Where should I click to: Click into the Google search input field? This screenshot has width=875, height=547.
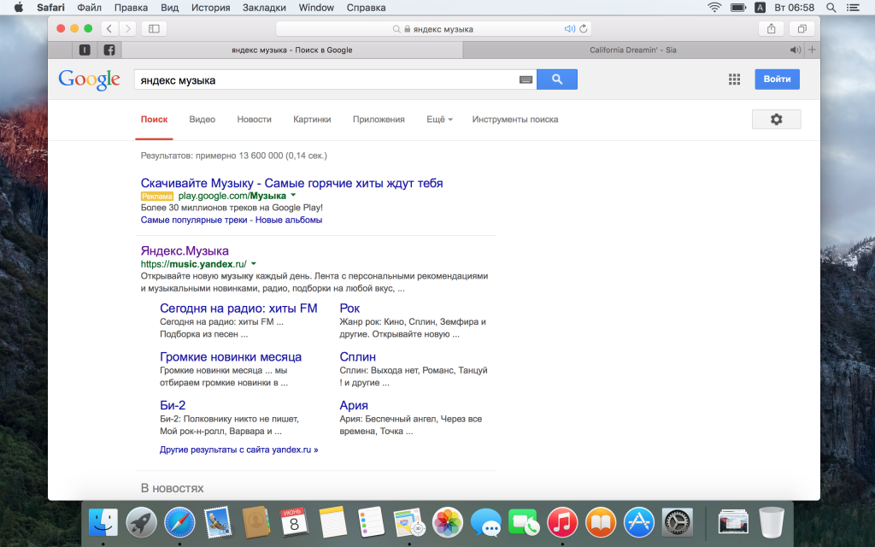[325, 79]
